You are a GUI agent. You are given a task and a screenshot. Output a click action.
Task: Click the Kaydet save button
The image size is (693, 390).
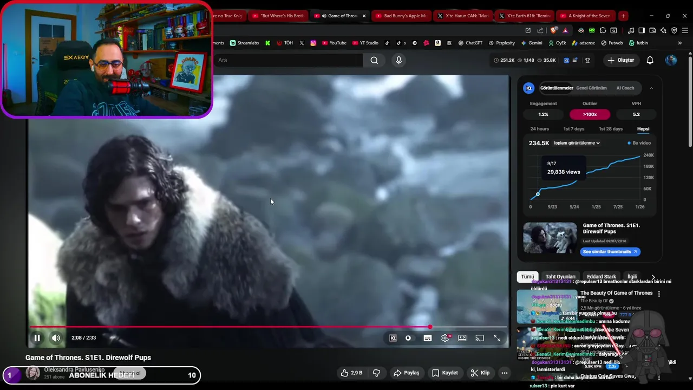click(445, 373)
